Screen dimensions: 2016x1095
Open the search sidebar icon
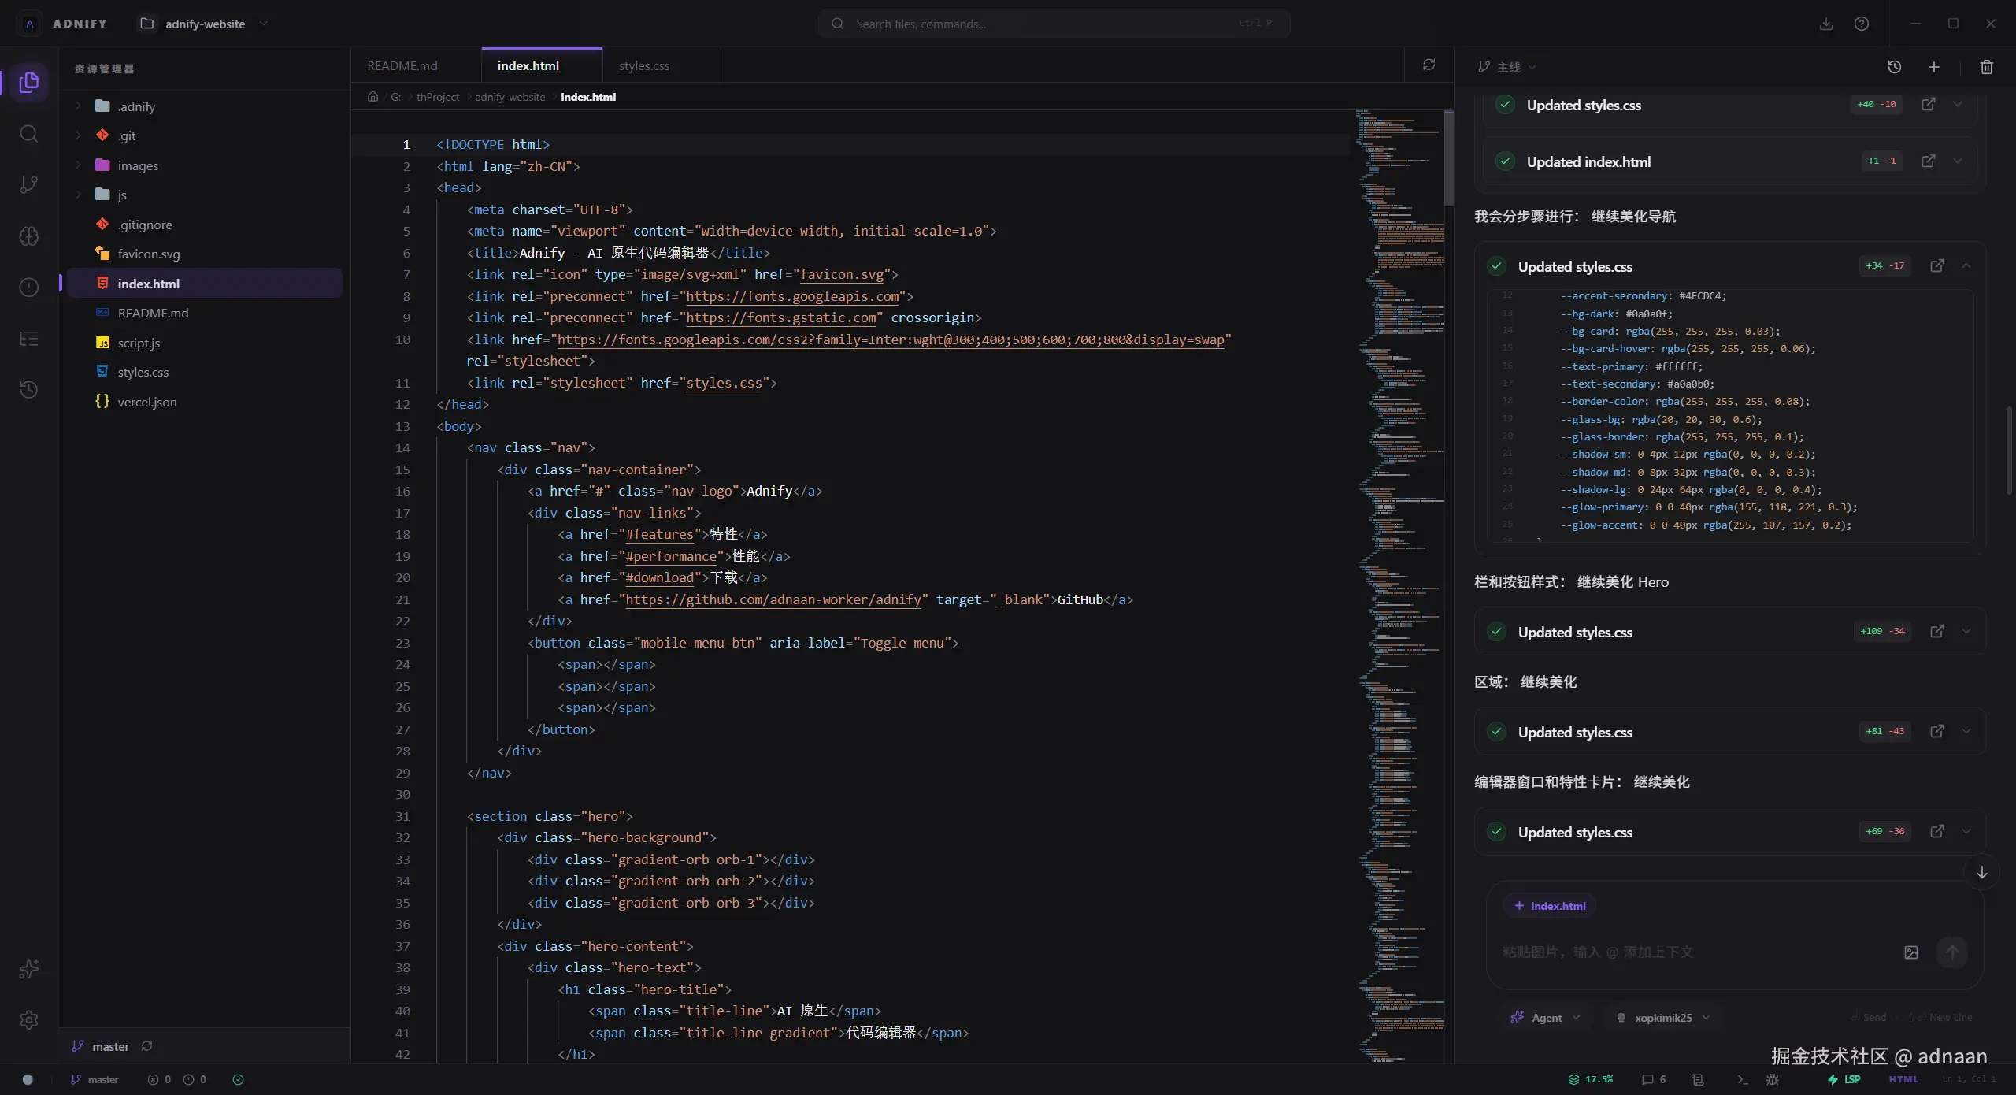pos(28,134)
